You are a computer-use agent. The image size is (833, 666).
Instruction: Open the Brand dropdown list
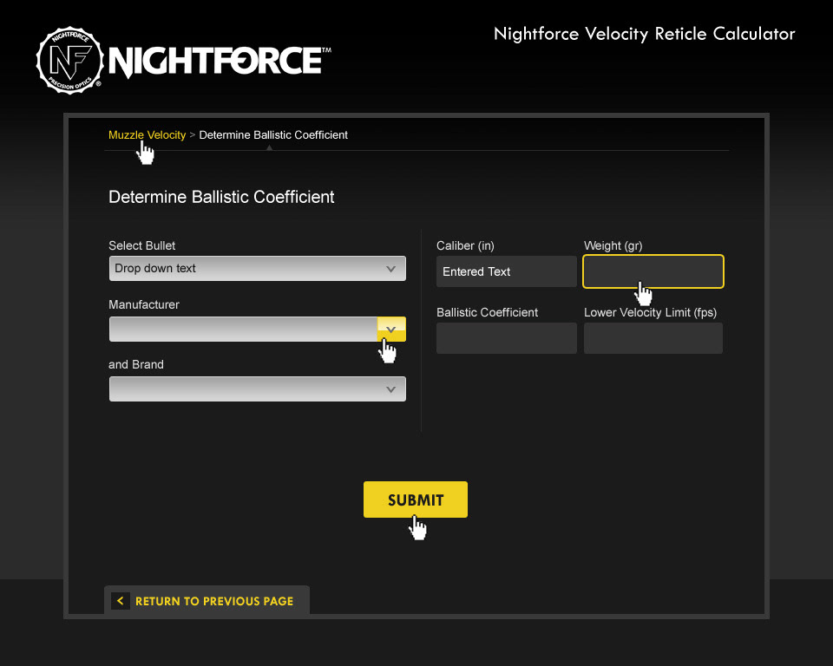(257, 388)
